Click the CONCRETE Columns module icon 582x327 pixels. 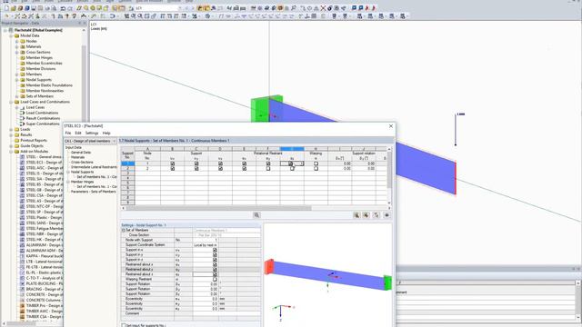(x=22, y=301)
